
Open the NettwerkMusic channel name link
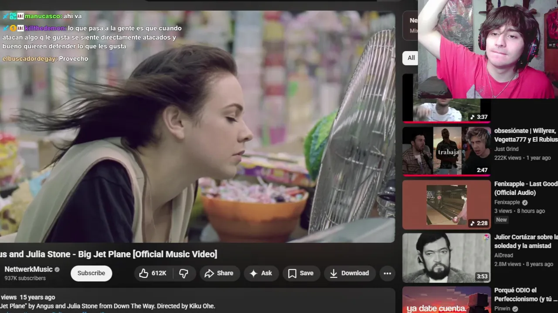point(28,269)
